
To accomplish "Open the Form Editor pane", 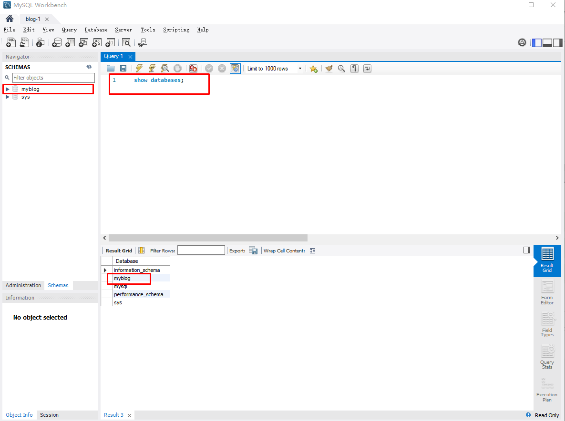I will point(547,293).
